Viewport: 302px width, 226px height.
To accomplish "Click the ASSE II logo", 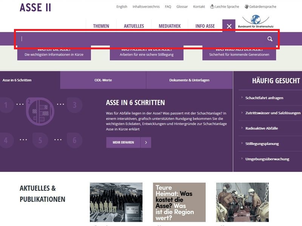I will click(x=35, y=7).
